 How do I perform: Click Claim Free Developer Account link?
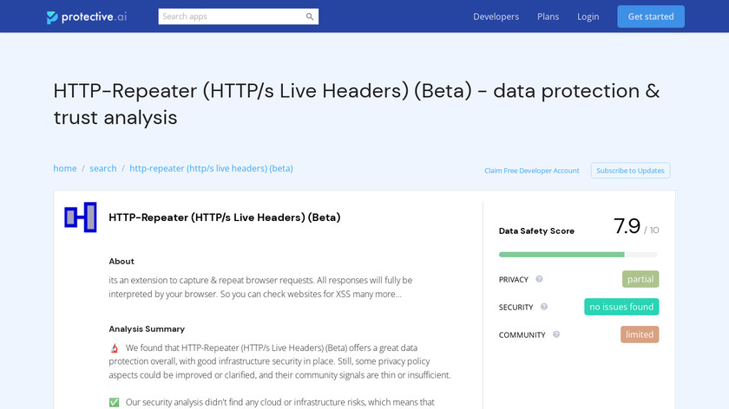click(532, 171)
